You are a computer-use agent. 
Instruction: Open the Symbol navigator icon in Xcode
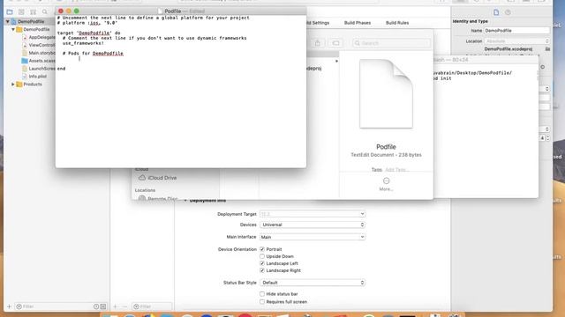pyautogui.click(x=34, y=11)
